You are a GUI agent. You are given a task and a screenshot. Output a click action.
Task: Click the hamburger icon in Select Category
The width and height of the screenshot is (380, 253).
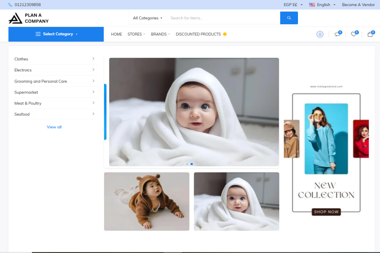point(38,34)
